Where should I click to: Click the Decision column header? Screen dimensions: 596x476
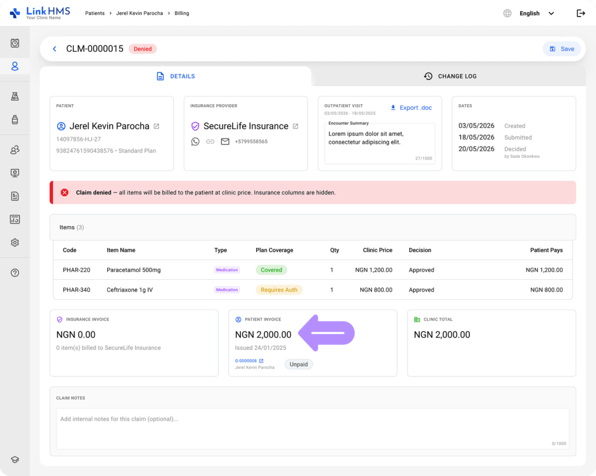tap(420, 250)
